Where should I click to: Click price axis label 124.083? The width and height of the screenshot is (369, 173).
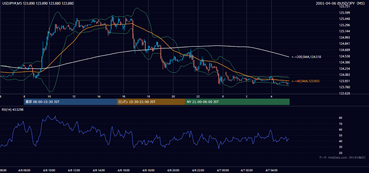click(x=345, y=75)
